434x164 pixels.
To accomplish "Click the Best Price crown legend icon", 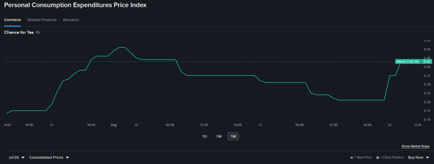I will tap(352, 158).
